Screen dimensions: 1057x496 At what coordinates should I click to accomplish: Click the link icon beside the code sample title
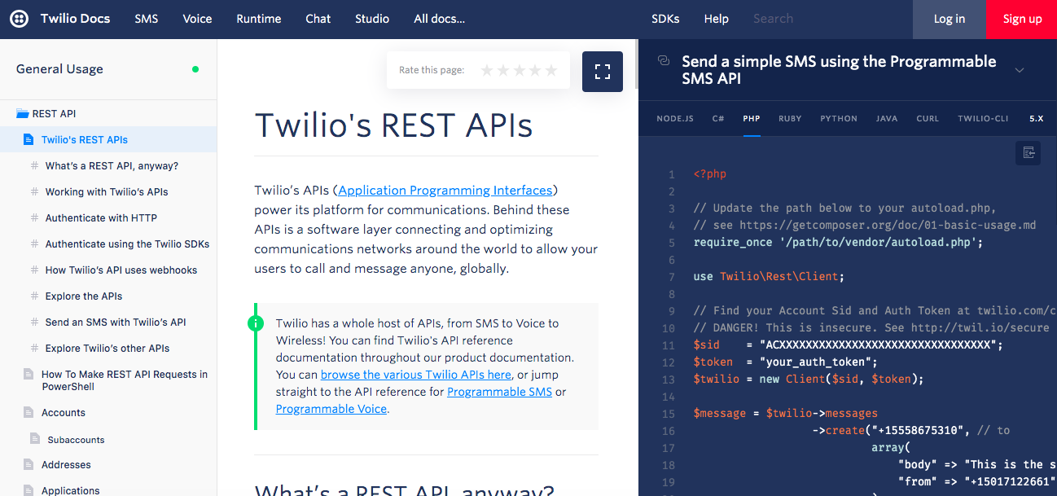[x=664, y=61]
